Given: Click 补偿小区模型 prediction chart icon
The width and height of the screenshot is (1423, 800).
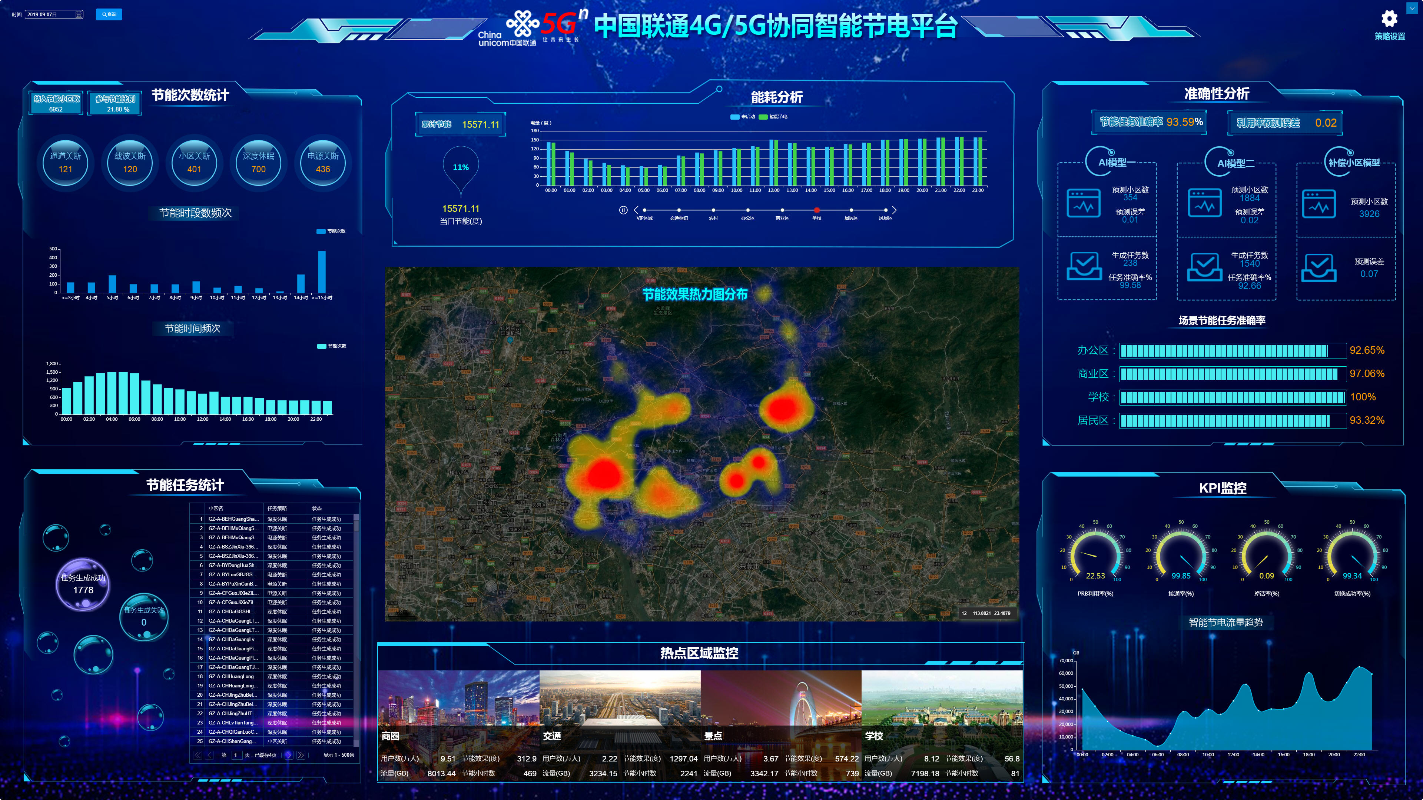Looking at the screenshot, I should [1318, 204].
